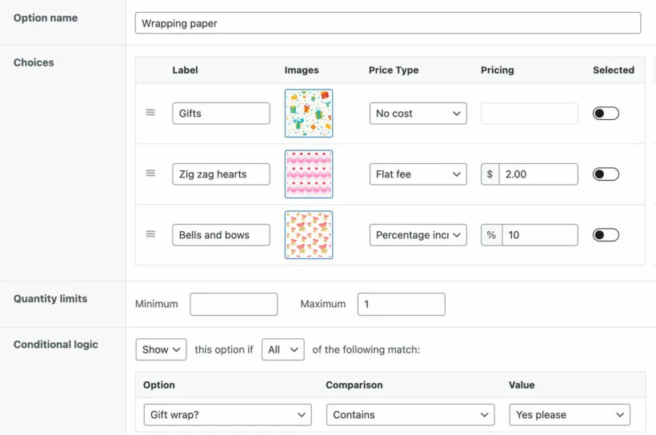Open the No cost price type dropdown
This screenshot has height=435, width=656.
pos(418,114)
